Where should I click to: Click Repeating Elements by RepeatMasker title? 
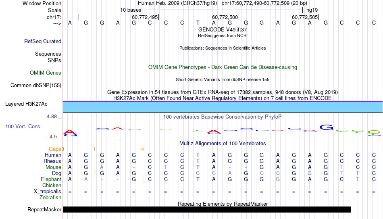point(223,204)
